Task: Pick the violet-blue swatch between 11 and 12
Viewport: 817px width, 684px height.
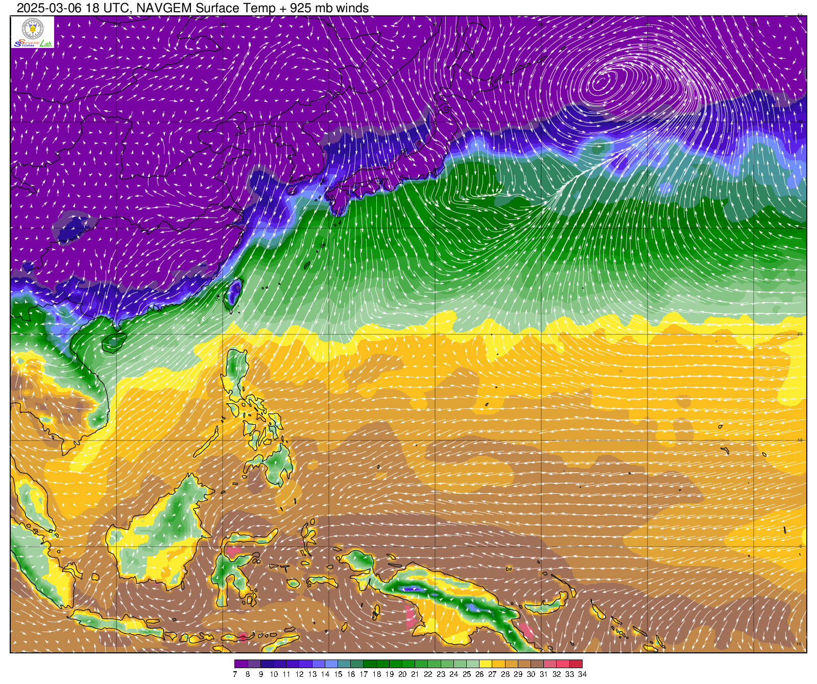Action: pyautogui.click(x=293, y=664)
